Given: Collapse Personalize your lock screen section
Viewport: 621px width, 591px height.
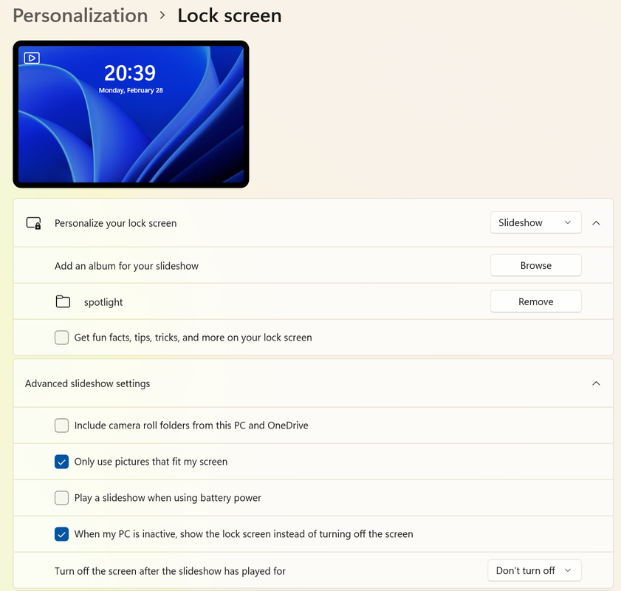Looking at the screenshot, I should [596, 223].
